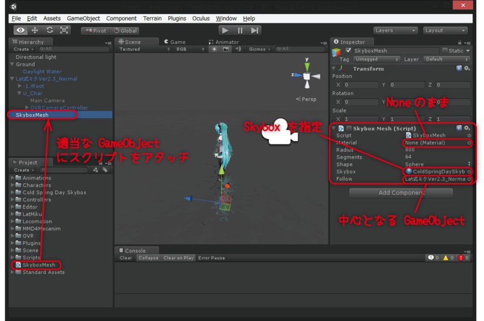The height and width of the screenshot is (321, 484).
Task: Open Project Create menu button
Action: point(24,170)
